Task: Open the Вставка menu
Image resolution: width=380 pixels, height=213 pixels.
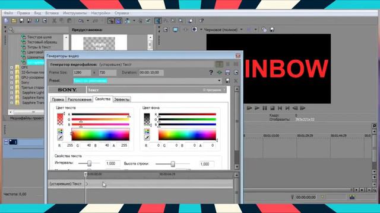Action: (52, 13)
